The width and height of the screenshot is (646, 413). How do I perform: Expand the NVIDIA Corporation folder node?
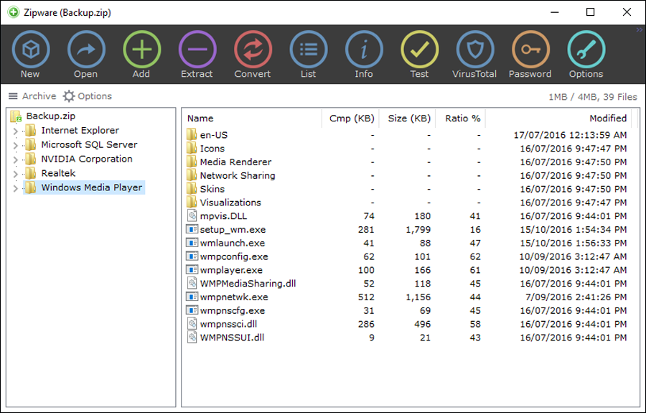15,159
